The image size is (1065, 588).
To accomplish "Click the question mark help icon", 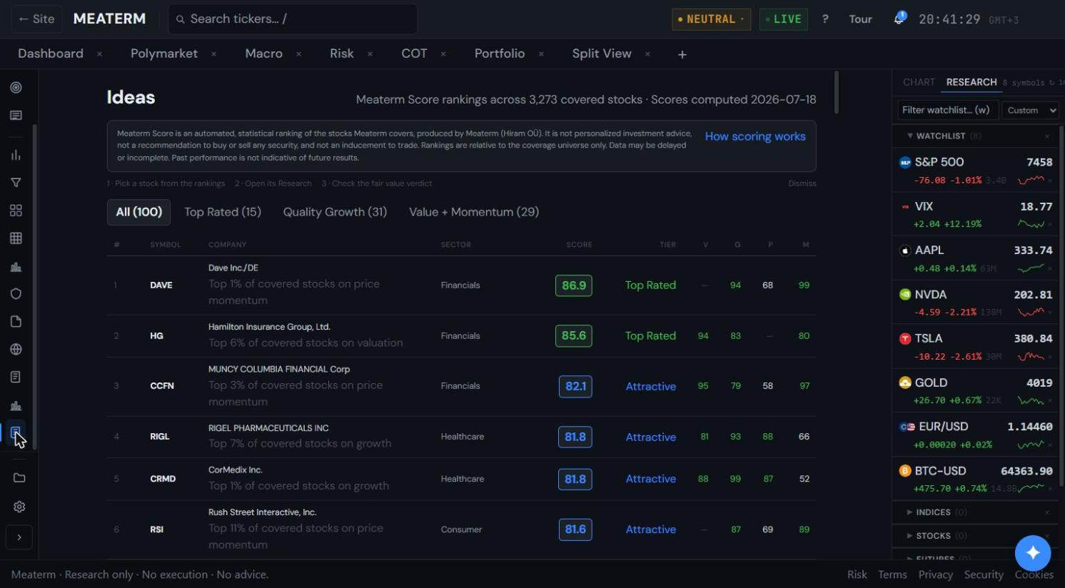I will (825, 19).
